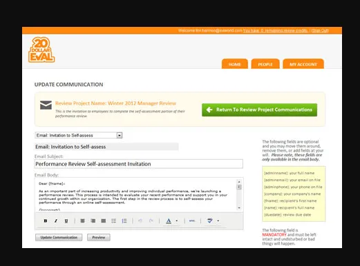This screenshot has width=360, height=266.
Task: Click the {name} recipient's full name hint
Action: (x=289, y=207)
